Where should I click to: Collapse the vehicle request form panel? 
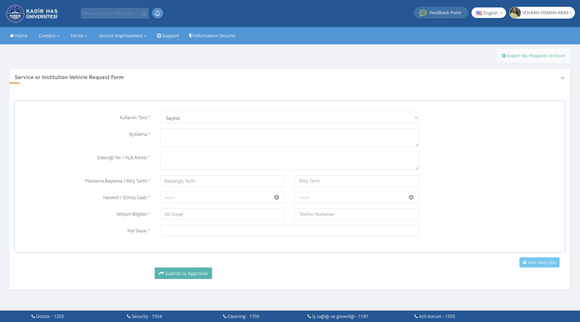[562, 78]
